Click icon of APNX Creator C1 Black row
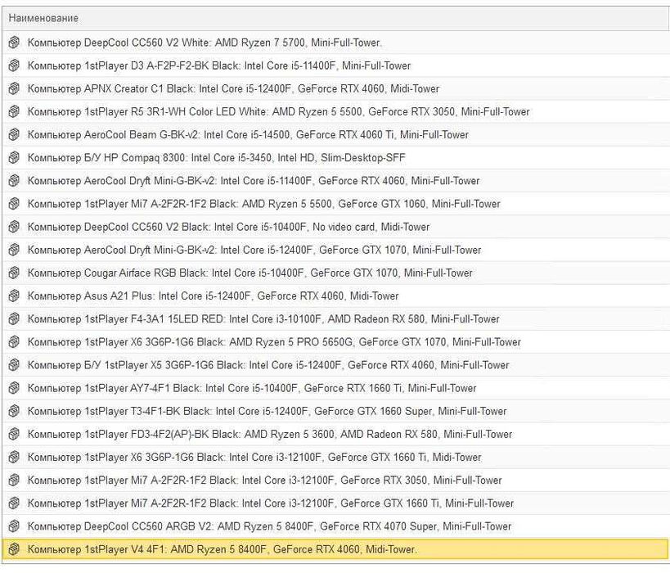Screen dimensions: 670x573 click(x=14, y=88)
